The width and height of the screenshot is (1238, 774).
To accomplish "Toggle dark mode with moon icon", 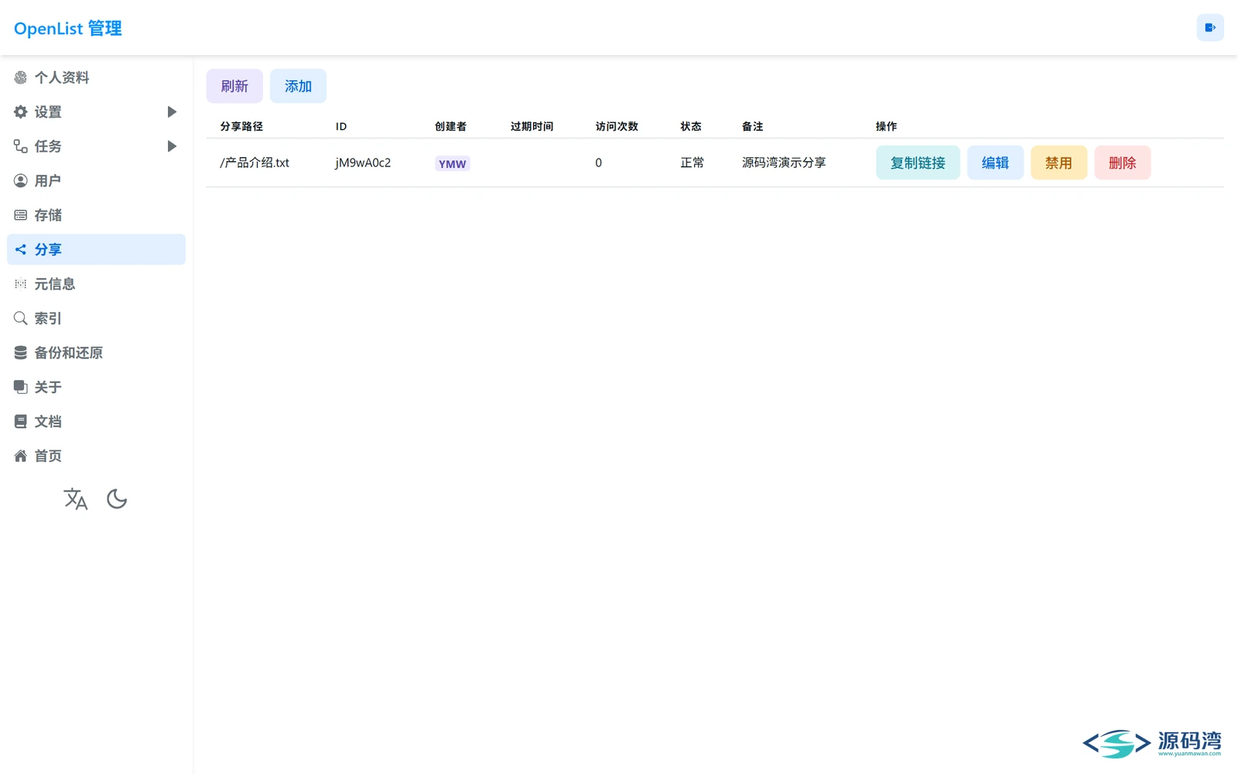I will (117, 499).
